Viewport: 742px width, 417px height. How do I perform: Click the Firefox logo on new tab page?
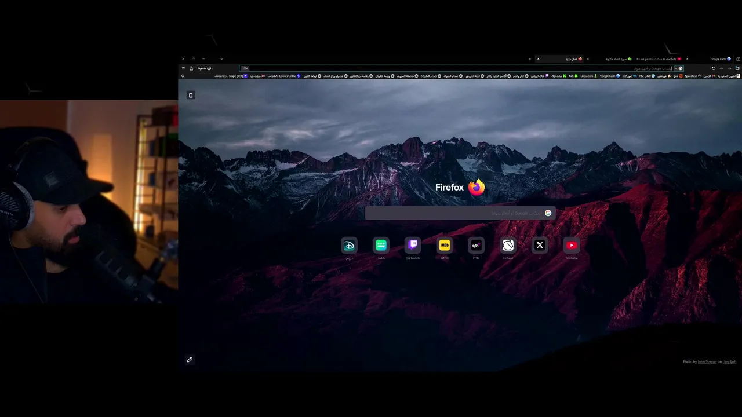(x=477, y=187)
